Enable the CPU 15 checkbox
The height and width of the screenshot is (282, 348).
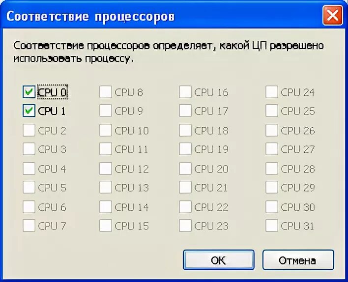click(105, 226)
